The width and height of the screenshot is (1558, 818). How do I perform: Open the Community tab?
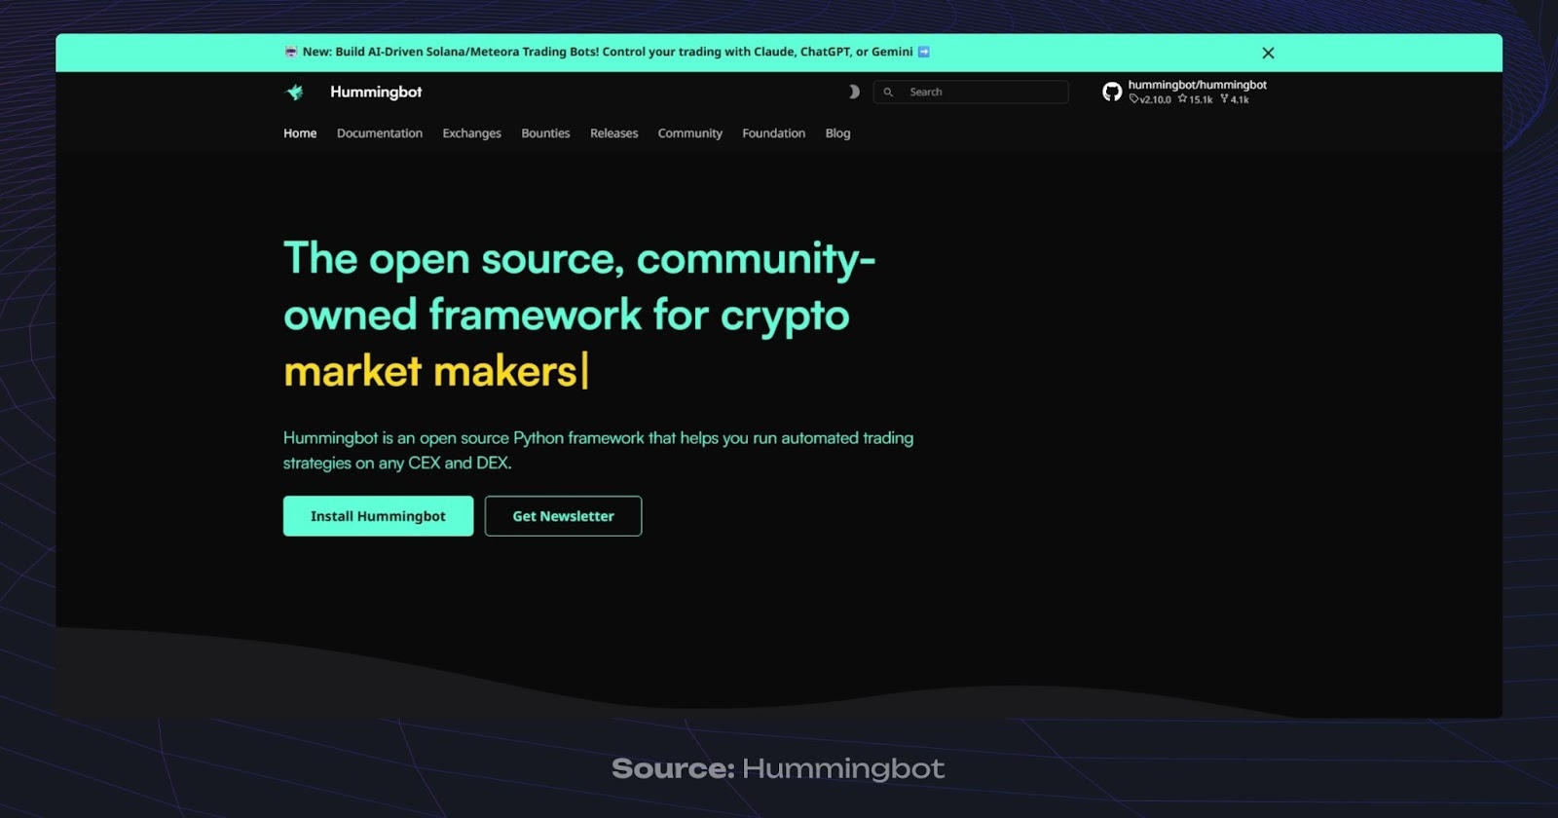click(x=689, y=133)
